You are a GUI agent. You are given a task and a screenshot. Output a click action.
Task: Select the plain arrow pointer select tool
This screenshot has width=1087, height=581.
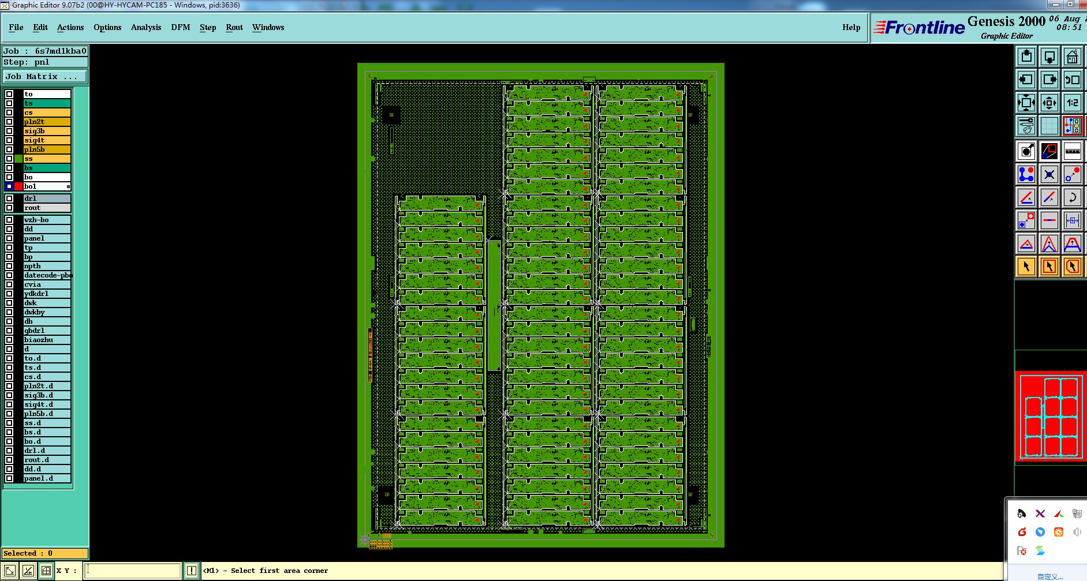coord(1026,267)
